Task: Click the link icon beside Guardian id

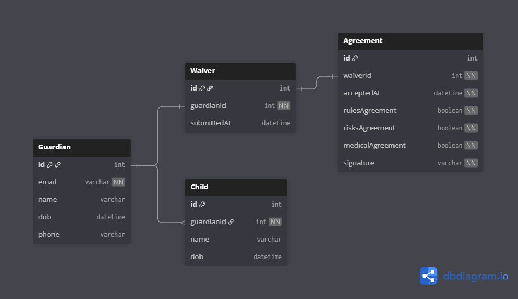Action: pyautogui.click(x=57, y=165)
